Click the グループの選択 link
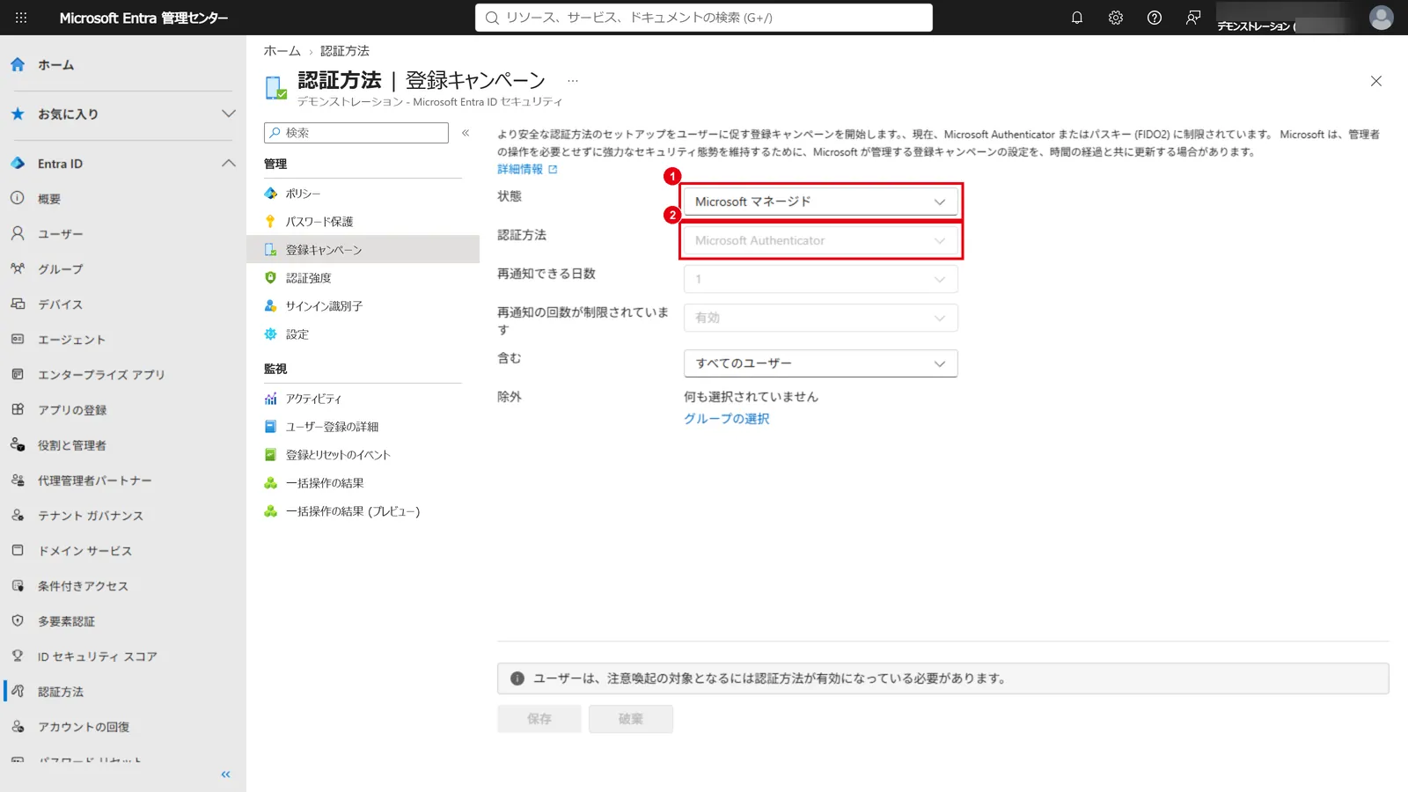Image resolution: width=1408 pixels, height=792 pixels. [x=727, y=419]
